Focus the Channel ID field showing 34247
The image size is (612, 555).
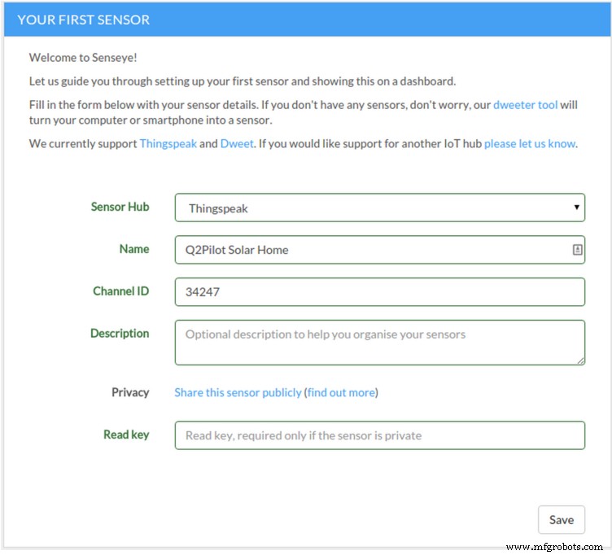[380, 292]
